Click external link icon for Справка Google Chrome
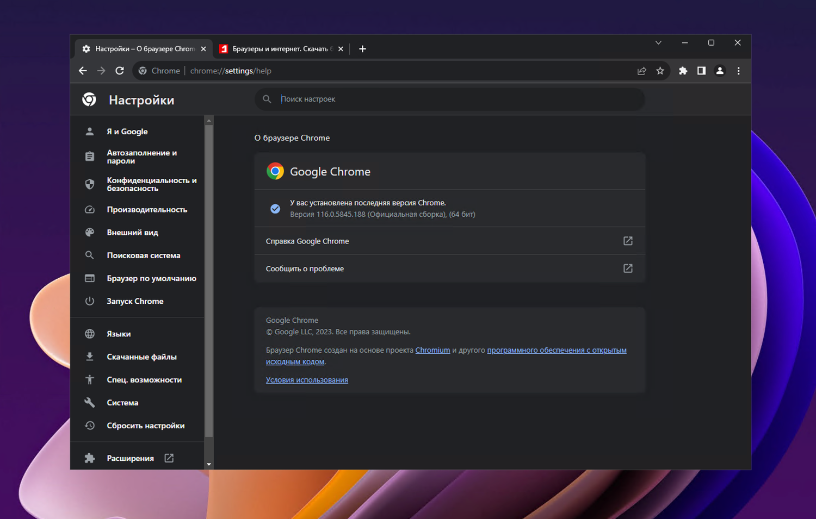This screenshot has width=816, height=519. pyautogui.click(x=628, y=241)
